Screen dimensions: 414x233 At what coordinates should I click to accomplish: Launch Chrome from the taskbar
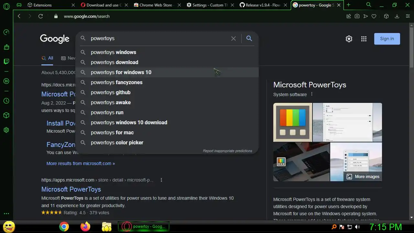[x=64, y=227]
